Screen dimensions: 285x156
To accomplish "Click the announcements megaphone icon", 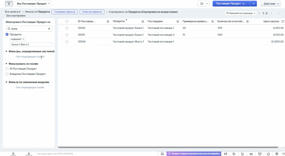I will pyautogui.click(x=226, y=154).
